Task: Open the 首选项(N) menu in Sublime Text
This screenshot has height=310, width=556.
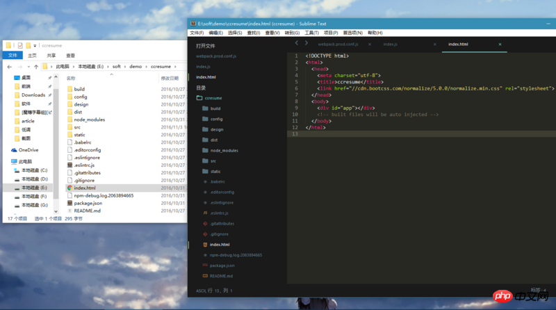Action: pos(353,33)
